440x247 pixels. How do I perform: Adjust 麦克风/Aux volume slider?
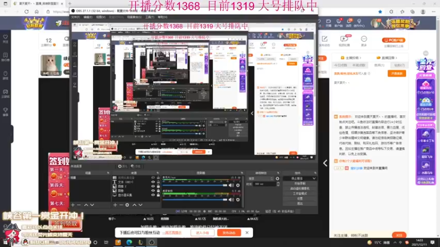point(195,185)
